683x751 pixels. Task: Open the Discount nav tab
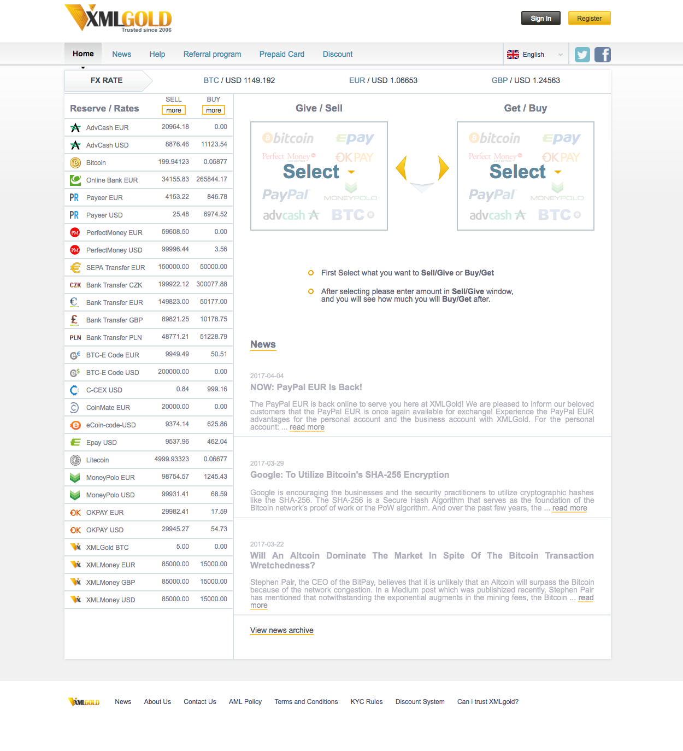click(338, 54)
